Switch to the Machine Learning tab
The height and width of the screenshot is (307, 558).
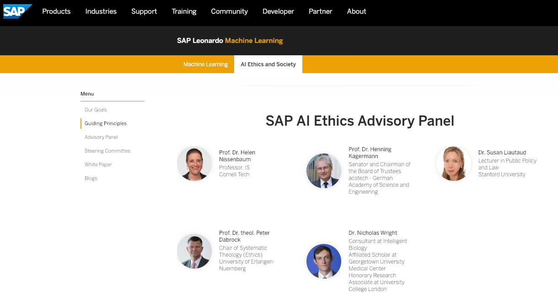(x=205, y=64)
